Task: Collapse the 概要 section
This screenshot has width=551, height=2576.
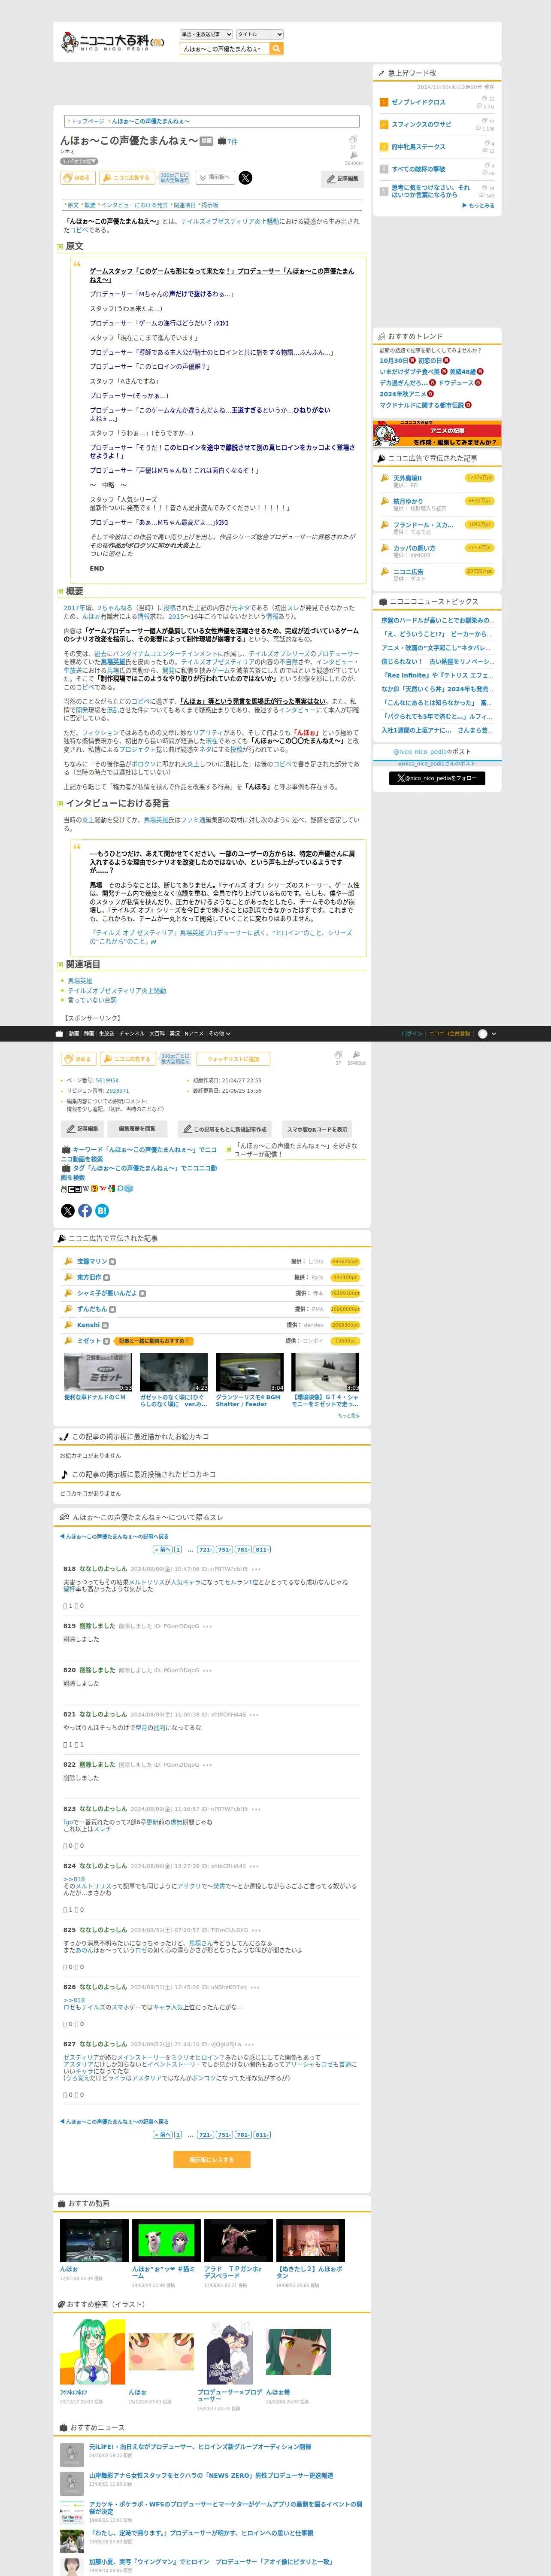Action: pyautogui.click(x=60, y=592)
